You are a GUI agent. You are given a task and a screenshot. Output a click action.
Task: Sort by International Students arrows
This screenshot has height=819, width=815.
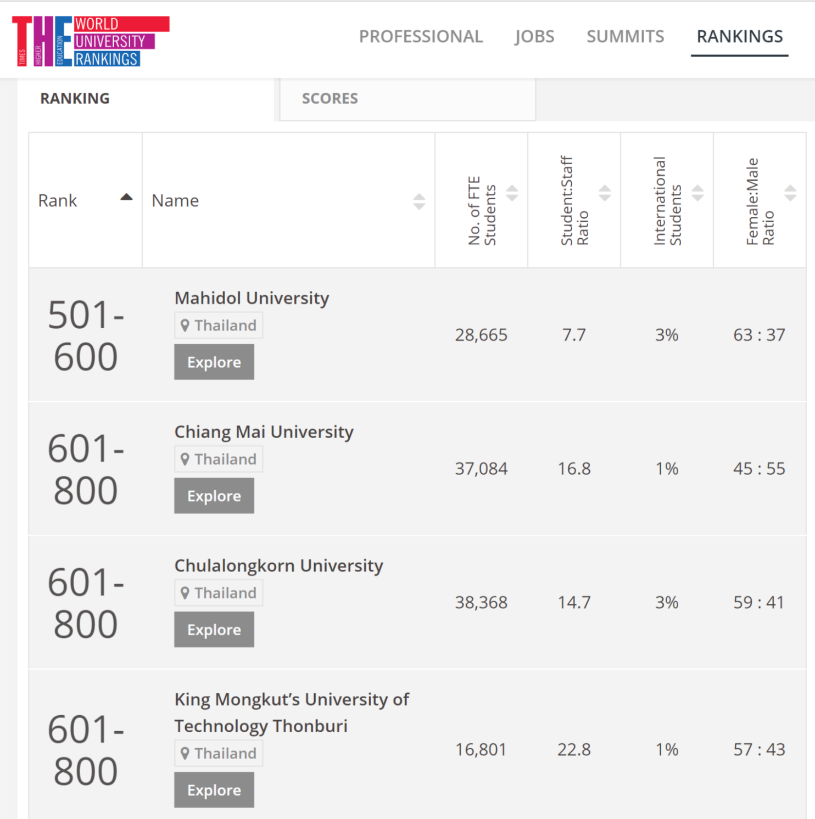point(697,193)
